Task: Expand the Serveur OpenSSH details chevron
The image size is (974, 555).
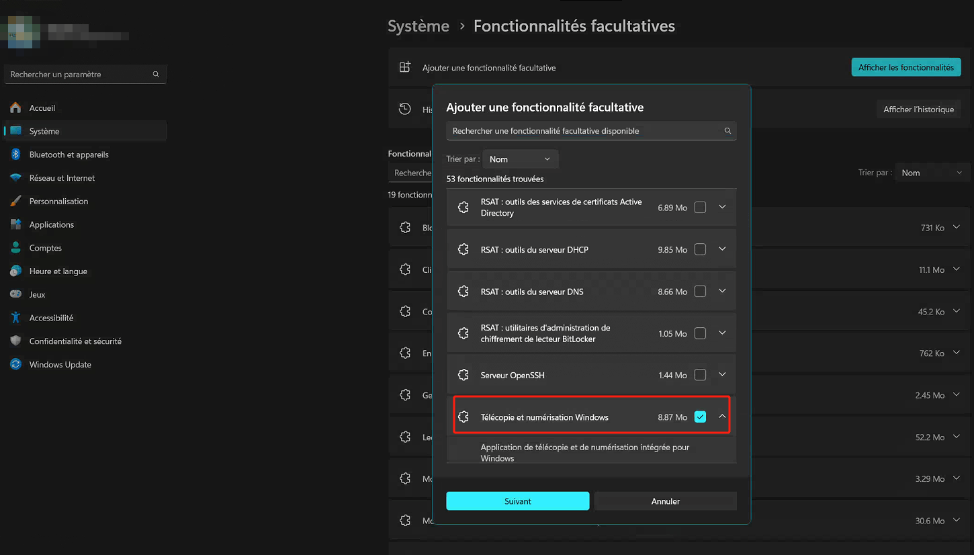Action: 722,374
